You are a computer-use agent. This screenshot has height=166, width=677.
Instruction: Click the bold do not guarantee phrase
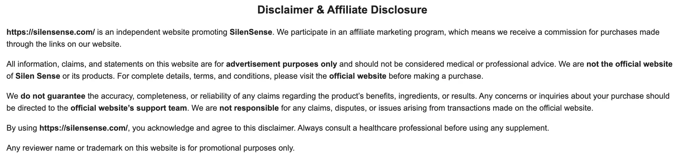pyautogui.click(x=53, y=96)
